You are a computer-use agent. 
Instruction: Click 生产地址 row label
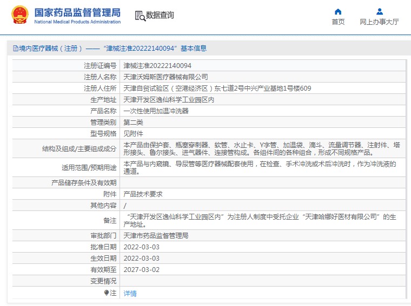point(103,100)
